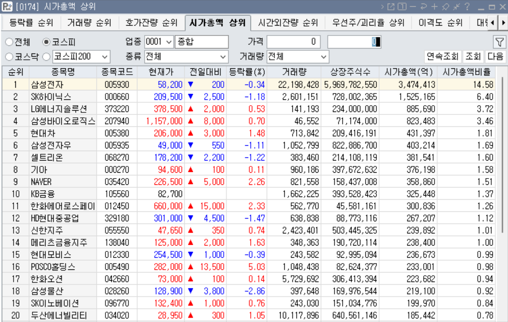This screenshot has height=322, width=508.
Task: Select the 전체 market radio button
Action: click(9, 42)
